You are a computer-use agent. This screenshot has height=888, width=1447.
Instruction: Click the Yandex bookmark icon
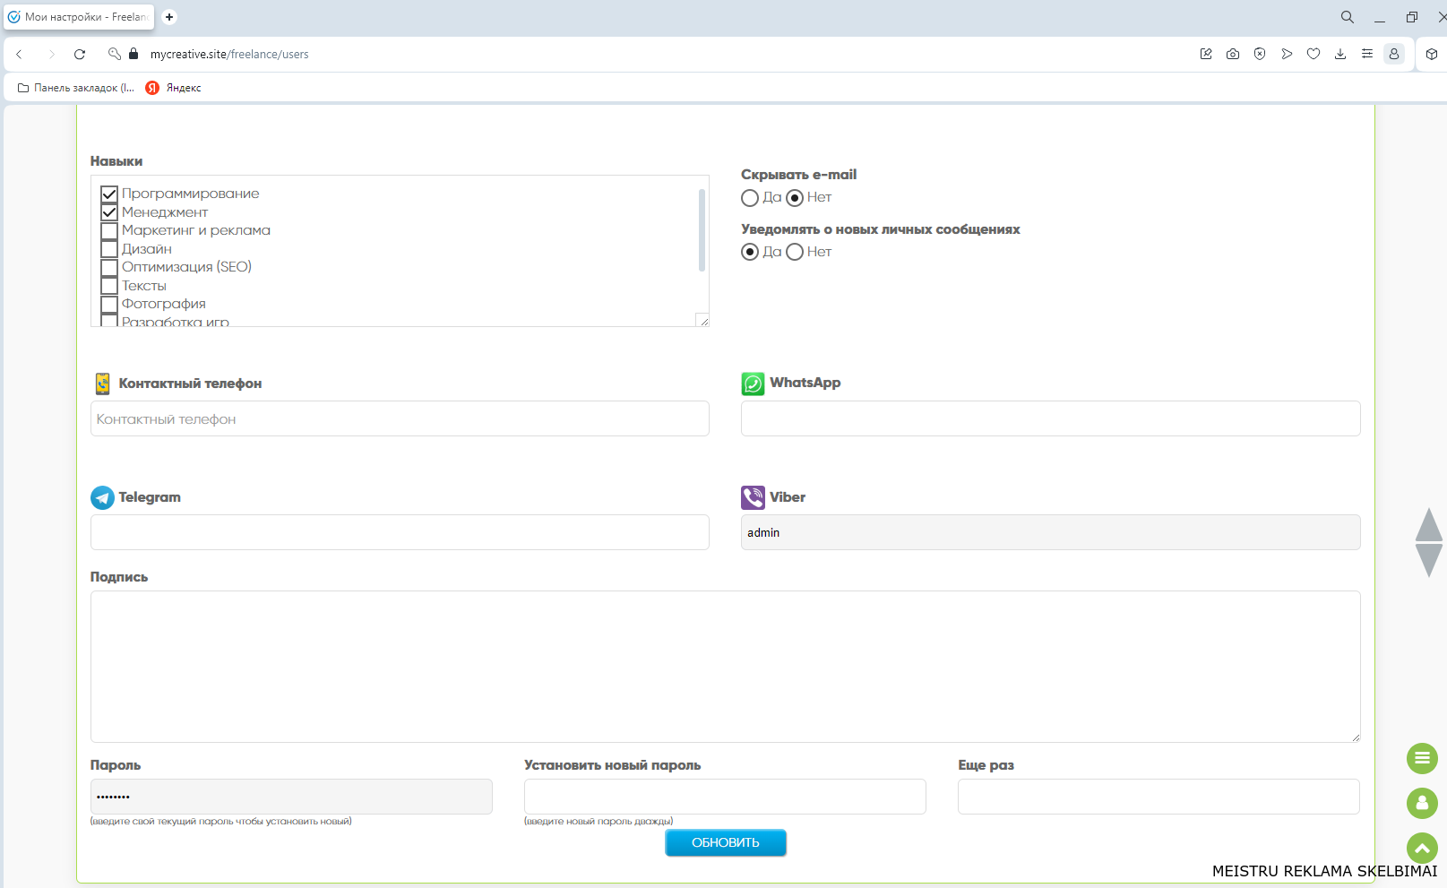point(152,88)
